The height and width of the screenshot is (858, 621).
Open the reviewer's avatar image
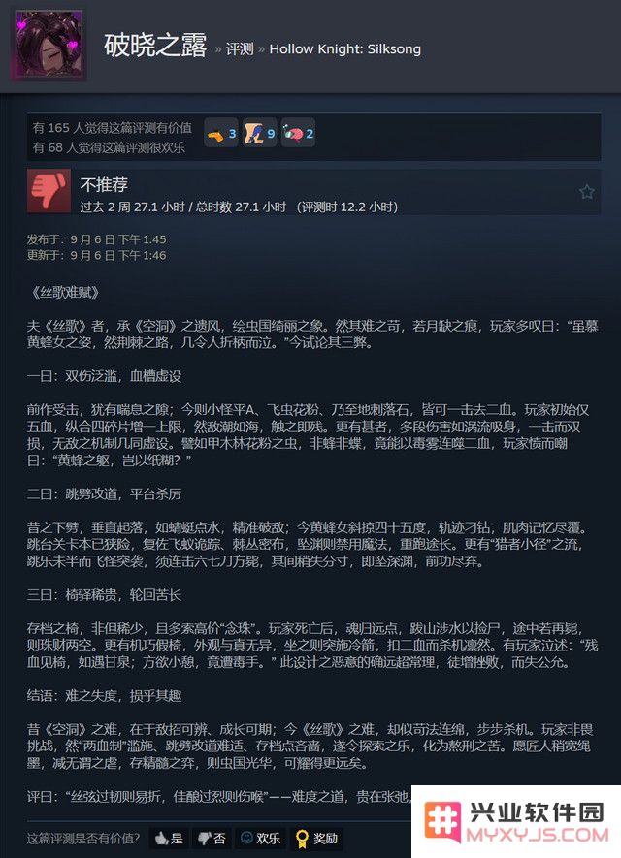49,45
